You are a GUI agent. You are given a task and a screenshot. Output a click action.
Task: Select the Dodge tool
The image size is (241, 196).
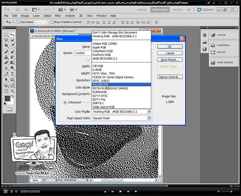tap(12, 68)
